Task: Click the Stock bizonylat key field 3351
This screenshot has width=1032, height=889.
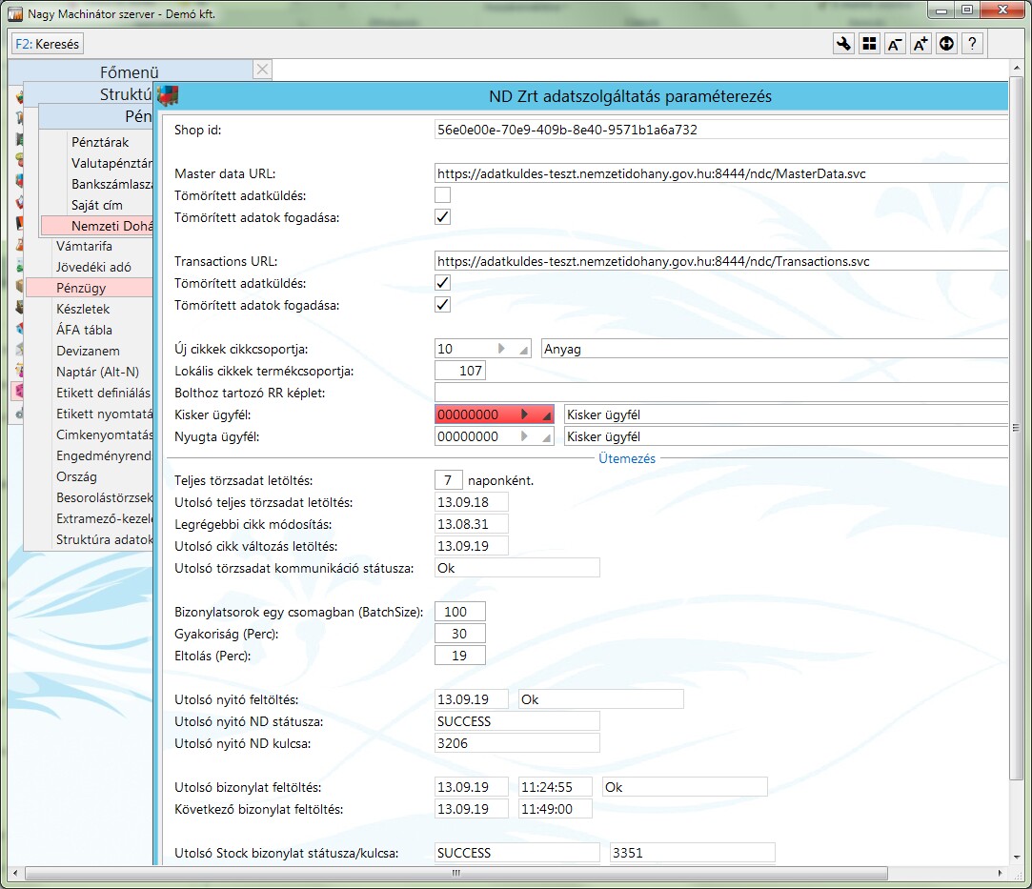Action: tap(693, 853)
